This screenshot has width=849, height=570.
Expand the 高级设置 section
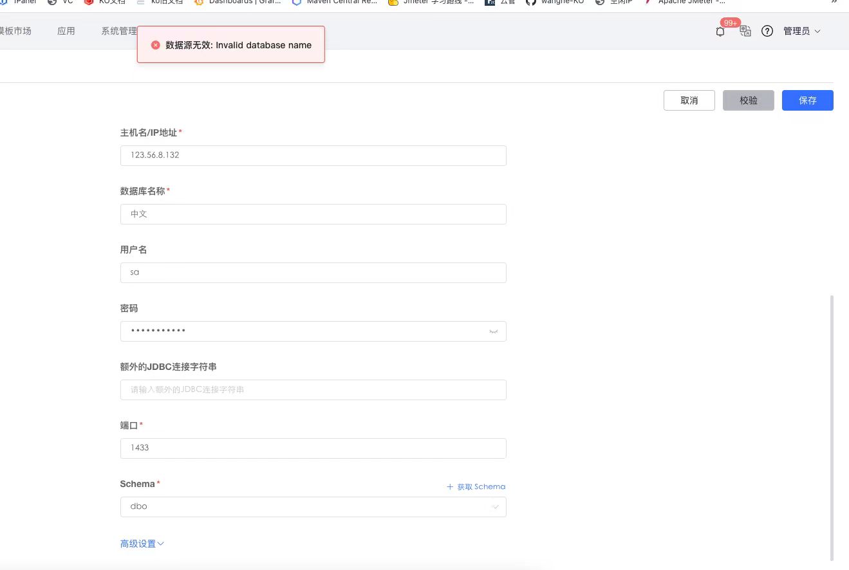point(142,543)
